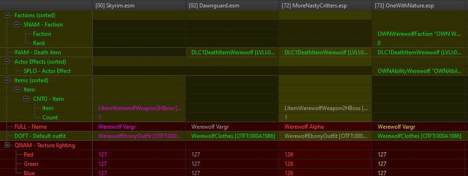Screen dimensions: 468x176
Task: Click WerewolfClothes in the Dawnguard.esm column
Action: coord(232,136)
